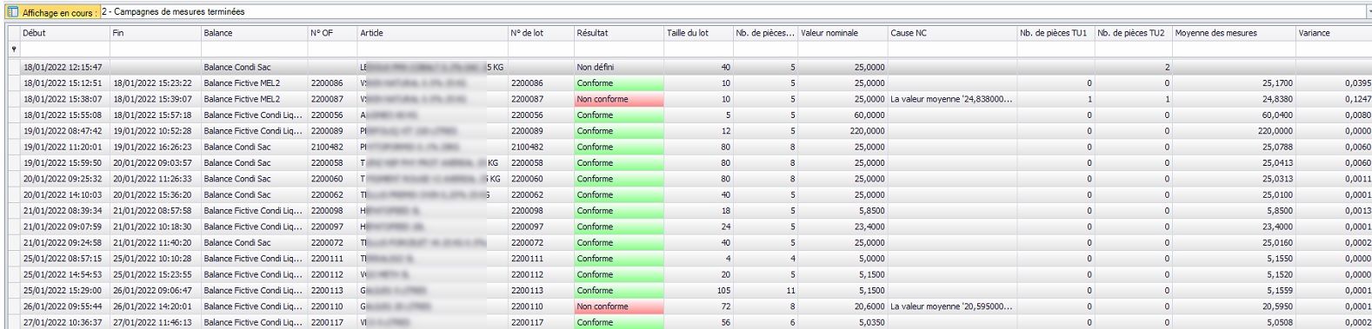This screenshot has height=329, width=1372.
Task: Click the Moyenne des mesures column header
Action: tap(1234, 33)
